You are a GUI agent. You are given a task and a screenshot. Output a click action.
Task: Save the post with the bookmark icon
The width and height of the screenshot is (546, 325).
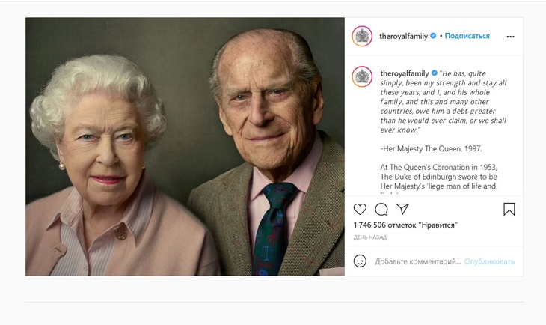[x=509, y=210]
